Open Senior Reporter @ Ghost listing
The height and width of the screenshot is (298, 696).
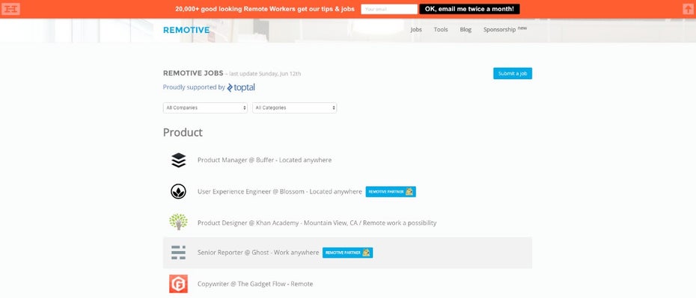258,252
